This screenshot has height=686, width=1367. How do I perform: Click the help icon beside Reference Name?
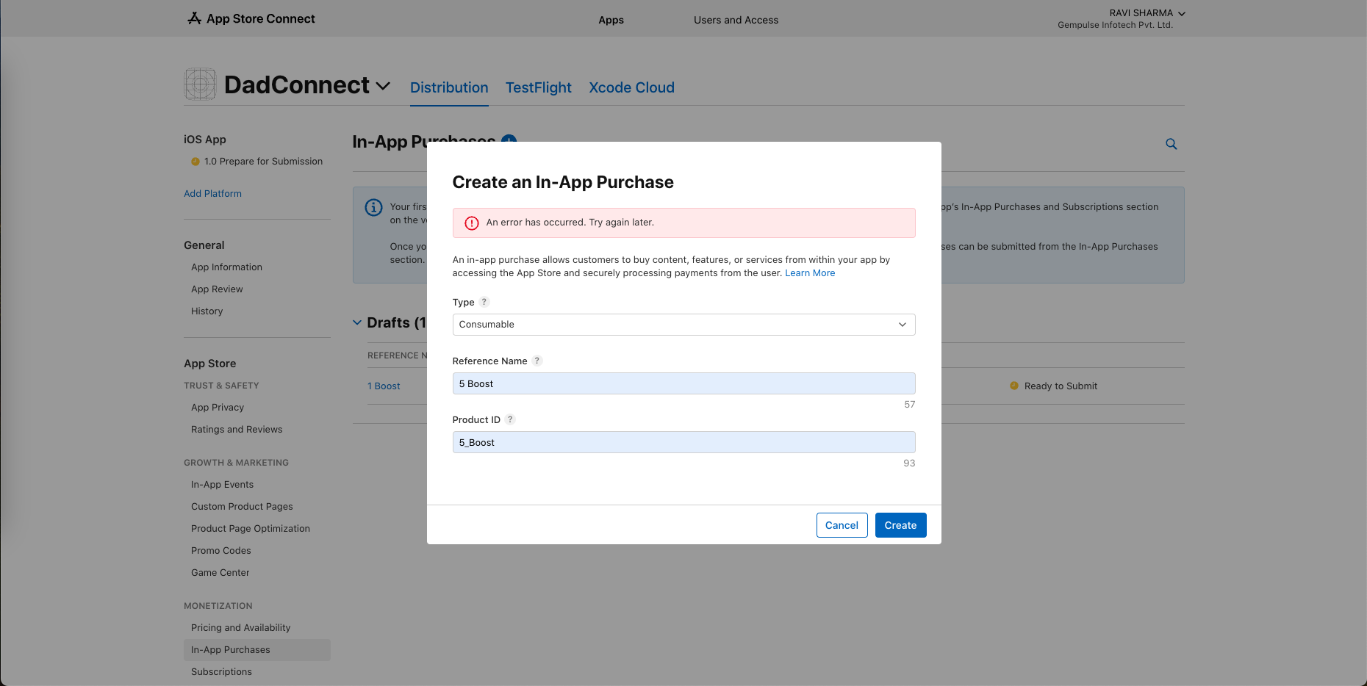point(537,361)
